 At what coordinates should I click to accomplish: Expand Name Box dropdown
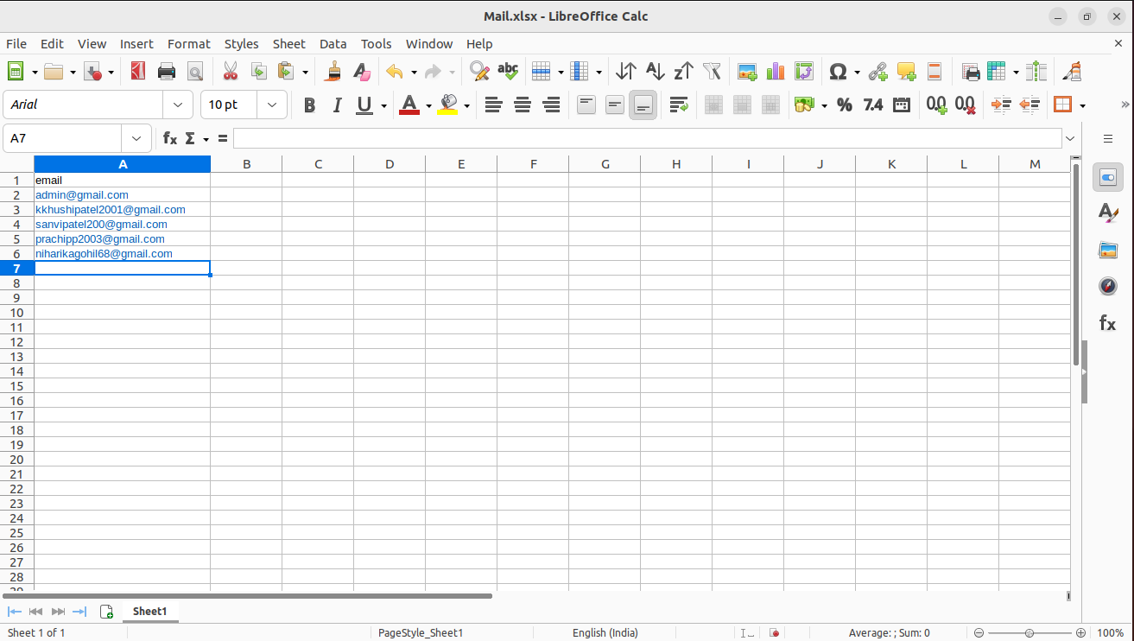pyautogui.click(x=136, y=138)
